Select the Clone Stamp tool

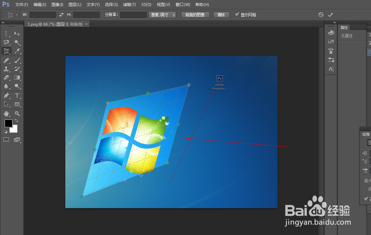[6, 69]
